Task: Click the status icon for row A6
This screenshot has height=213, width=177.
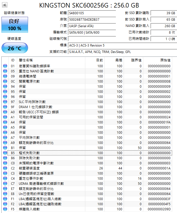Action: point(5,132)
